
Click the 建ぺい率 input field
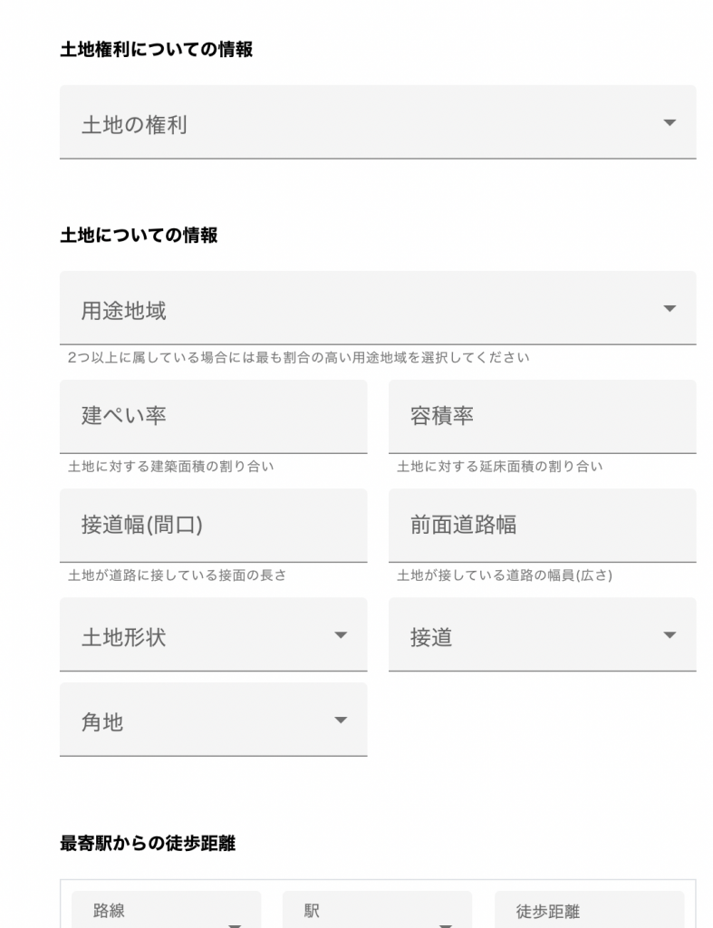coord(213,417)
